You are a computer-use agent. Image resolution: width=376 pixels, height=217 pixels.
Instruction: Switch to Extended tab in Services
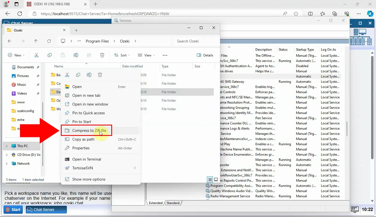click(156, 203)
